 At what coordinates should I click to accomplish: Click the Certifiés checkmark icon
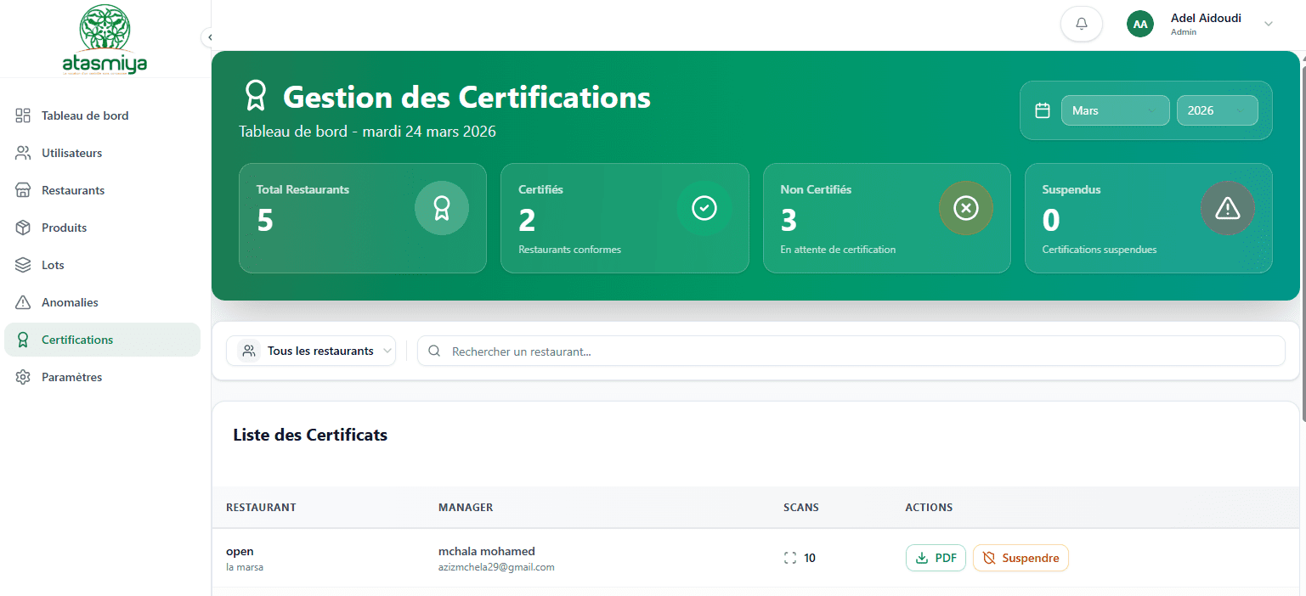click(704, 208)
